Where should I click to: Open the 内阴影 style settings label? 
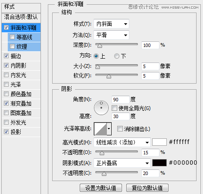point(19,66)
